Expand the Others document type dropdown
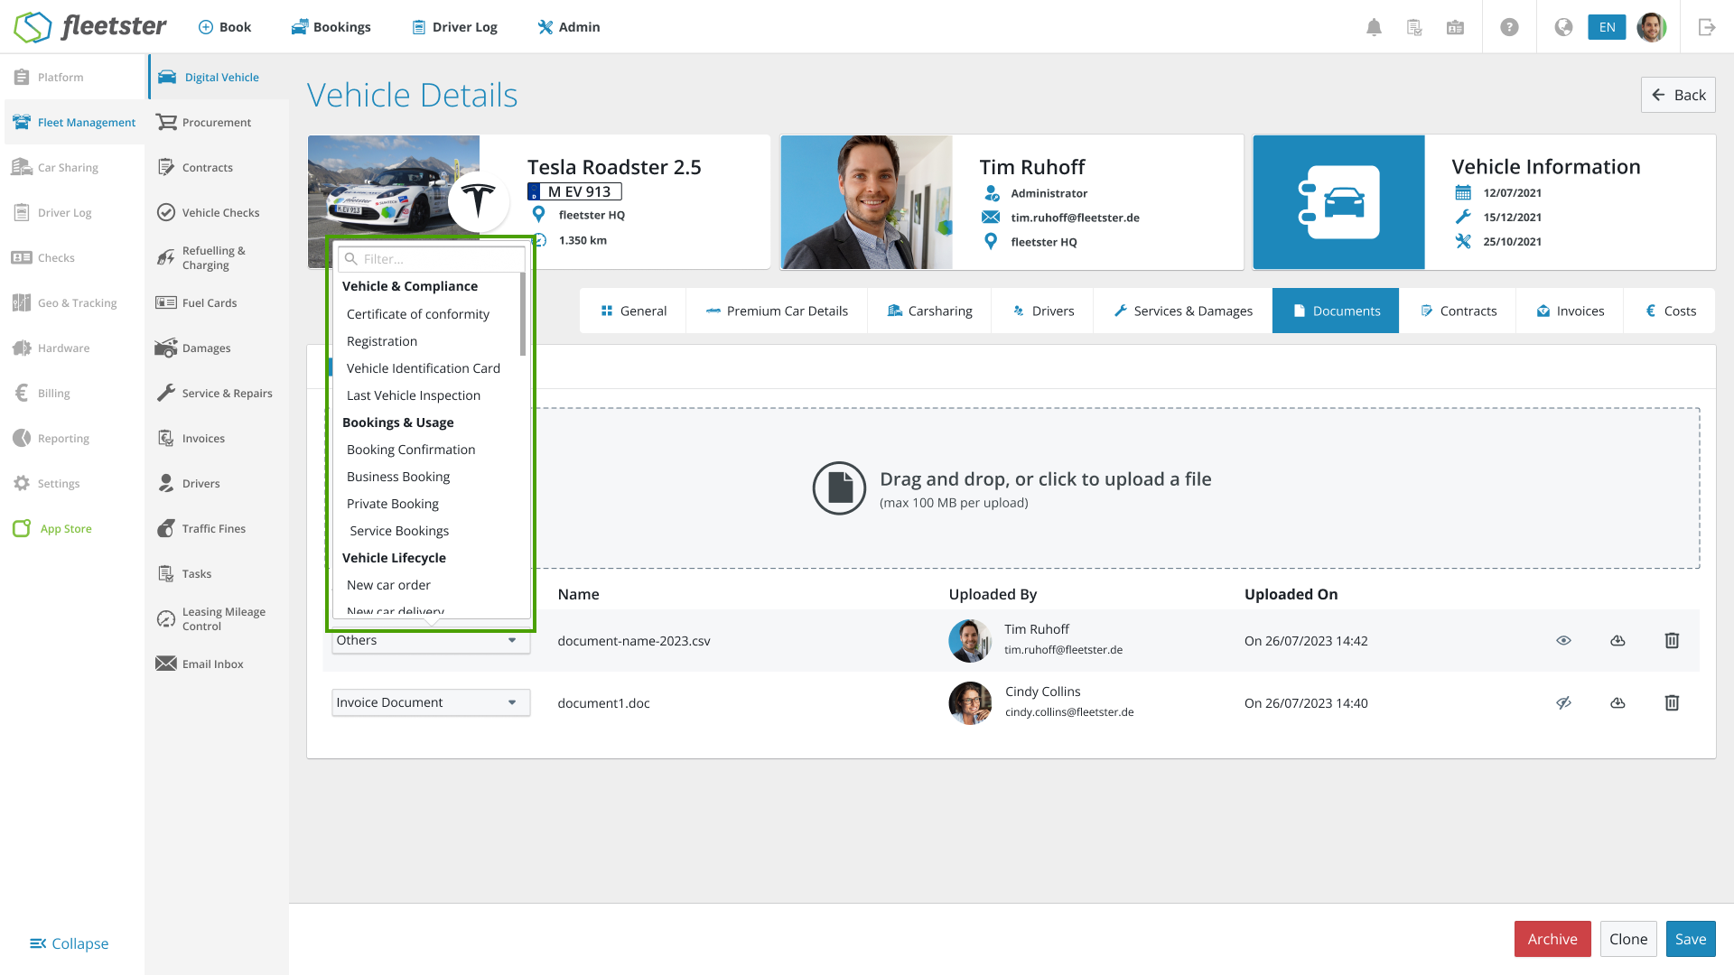Screen dimensions: 1734x975 point(431,641)
